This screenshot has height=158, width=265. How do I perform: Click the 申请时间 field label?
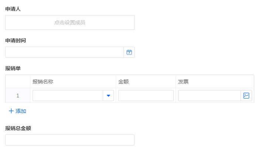click(16, 40)
